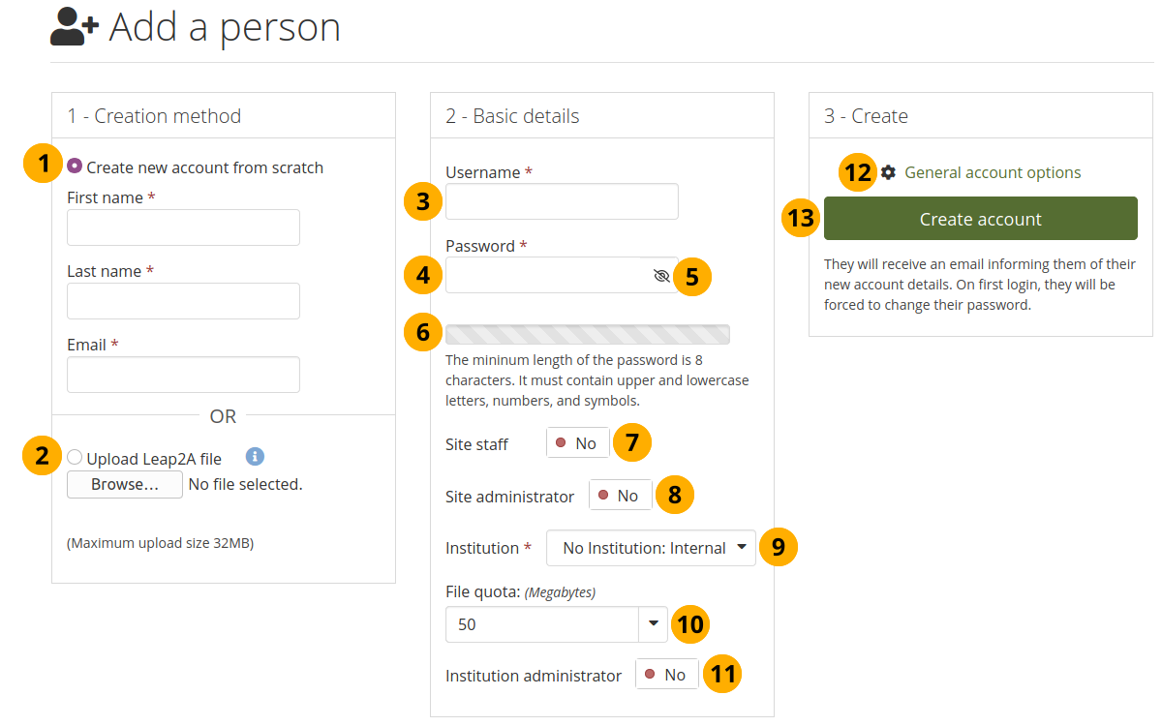Open the Institution dropdown
Image resolution: width=1162 pixels, height=726 pixels.
[651, 548]
